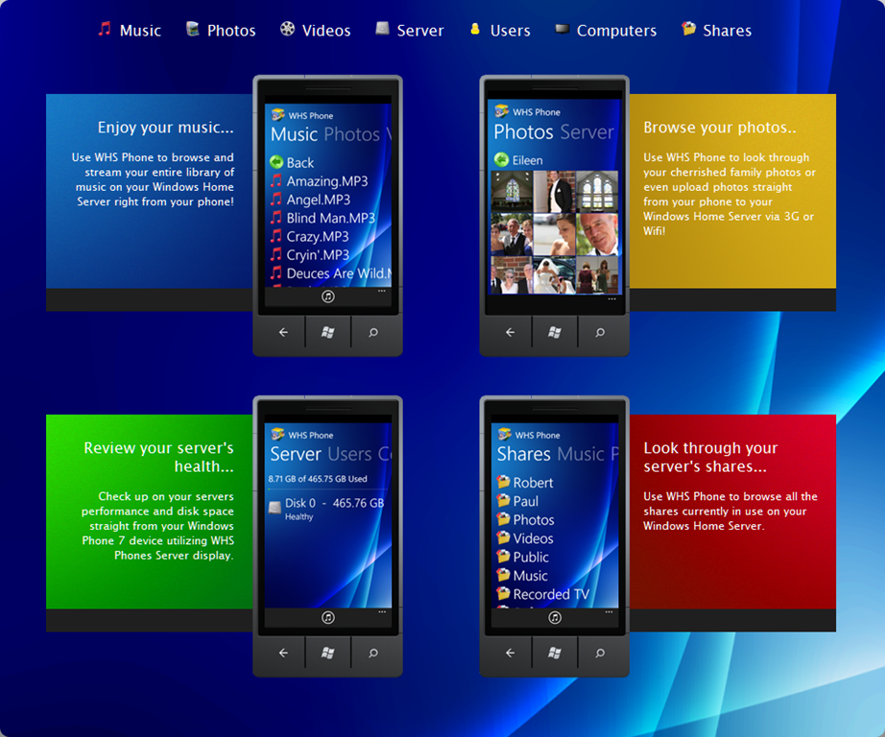Click the yellow user icon in top navigation
The image size is (885, 737).
click(x=475, y=29)
